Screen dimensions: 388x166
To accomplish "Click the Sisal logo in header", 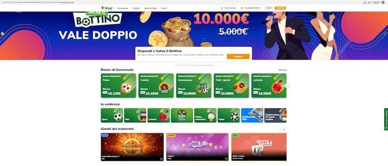I will 107,8.
